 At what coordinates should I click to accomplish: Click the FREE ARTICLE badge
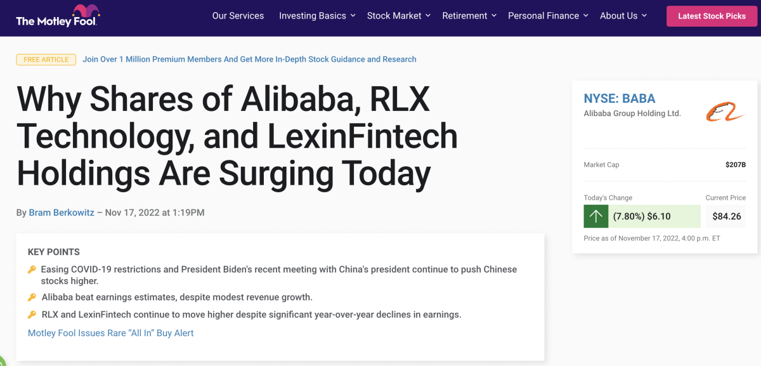pyautogui.click(x=46, y=60)
